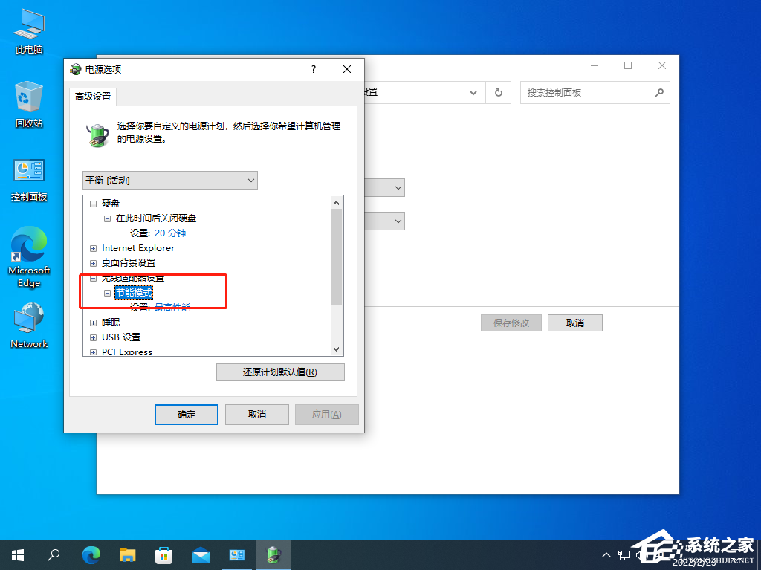Open the network icon in the system tray
The height and width of the screenshot is (570, 761).
(623, 554)
